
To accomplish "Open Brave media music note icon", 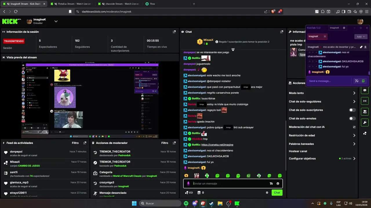I will pyautogui.click(x=338, y=12).
